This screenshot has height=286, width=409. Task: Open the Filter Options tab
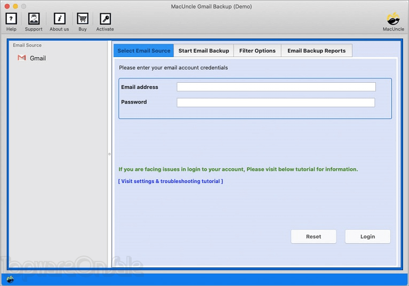pyautogui.click(x=258, y=51)
